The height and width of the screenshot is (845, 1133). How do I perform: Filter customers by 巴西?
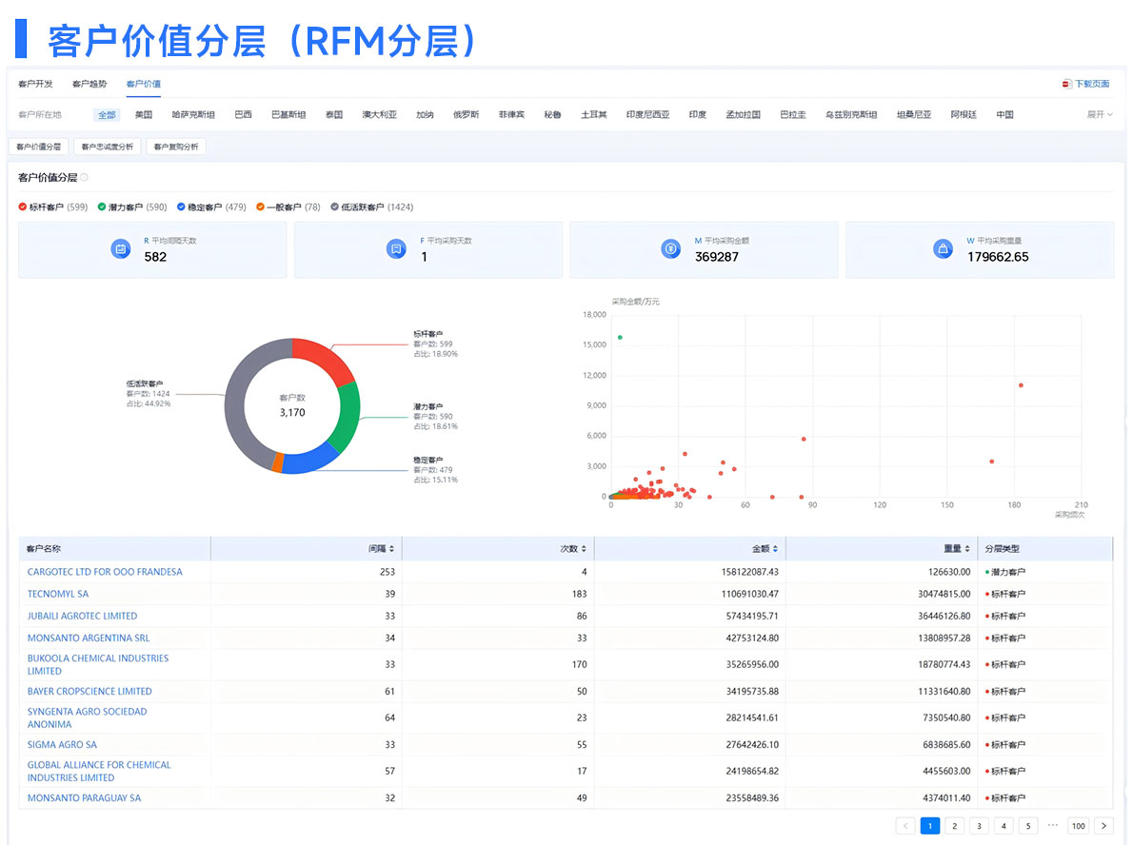pos(244,115)
